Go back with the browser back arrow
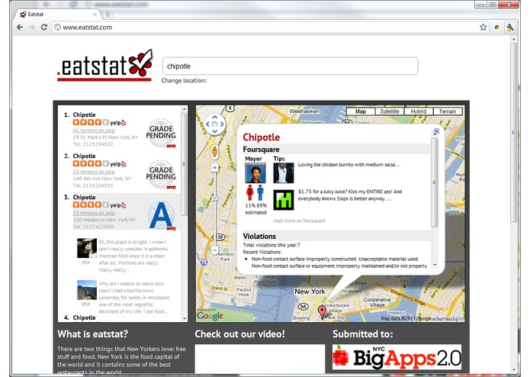This screenshot has width=530, height=377. (x=20, y=27)
